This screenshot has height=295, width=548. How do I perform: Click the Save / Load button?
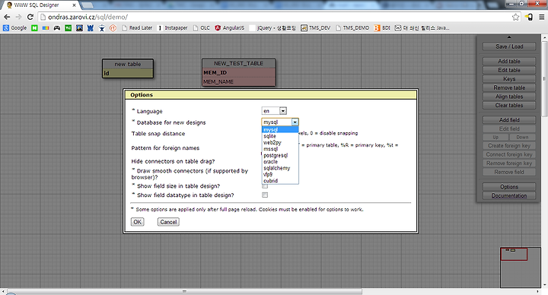click(x=509, y=46)
